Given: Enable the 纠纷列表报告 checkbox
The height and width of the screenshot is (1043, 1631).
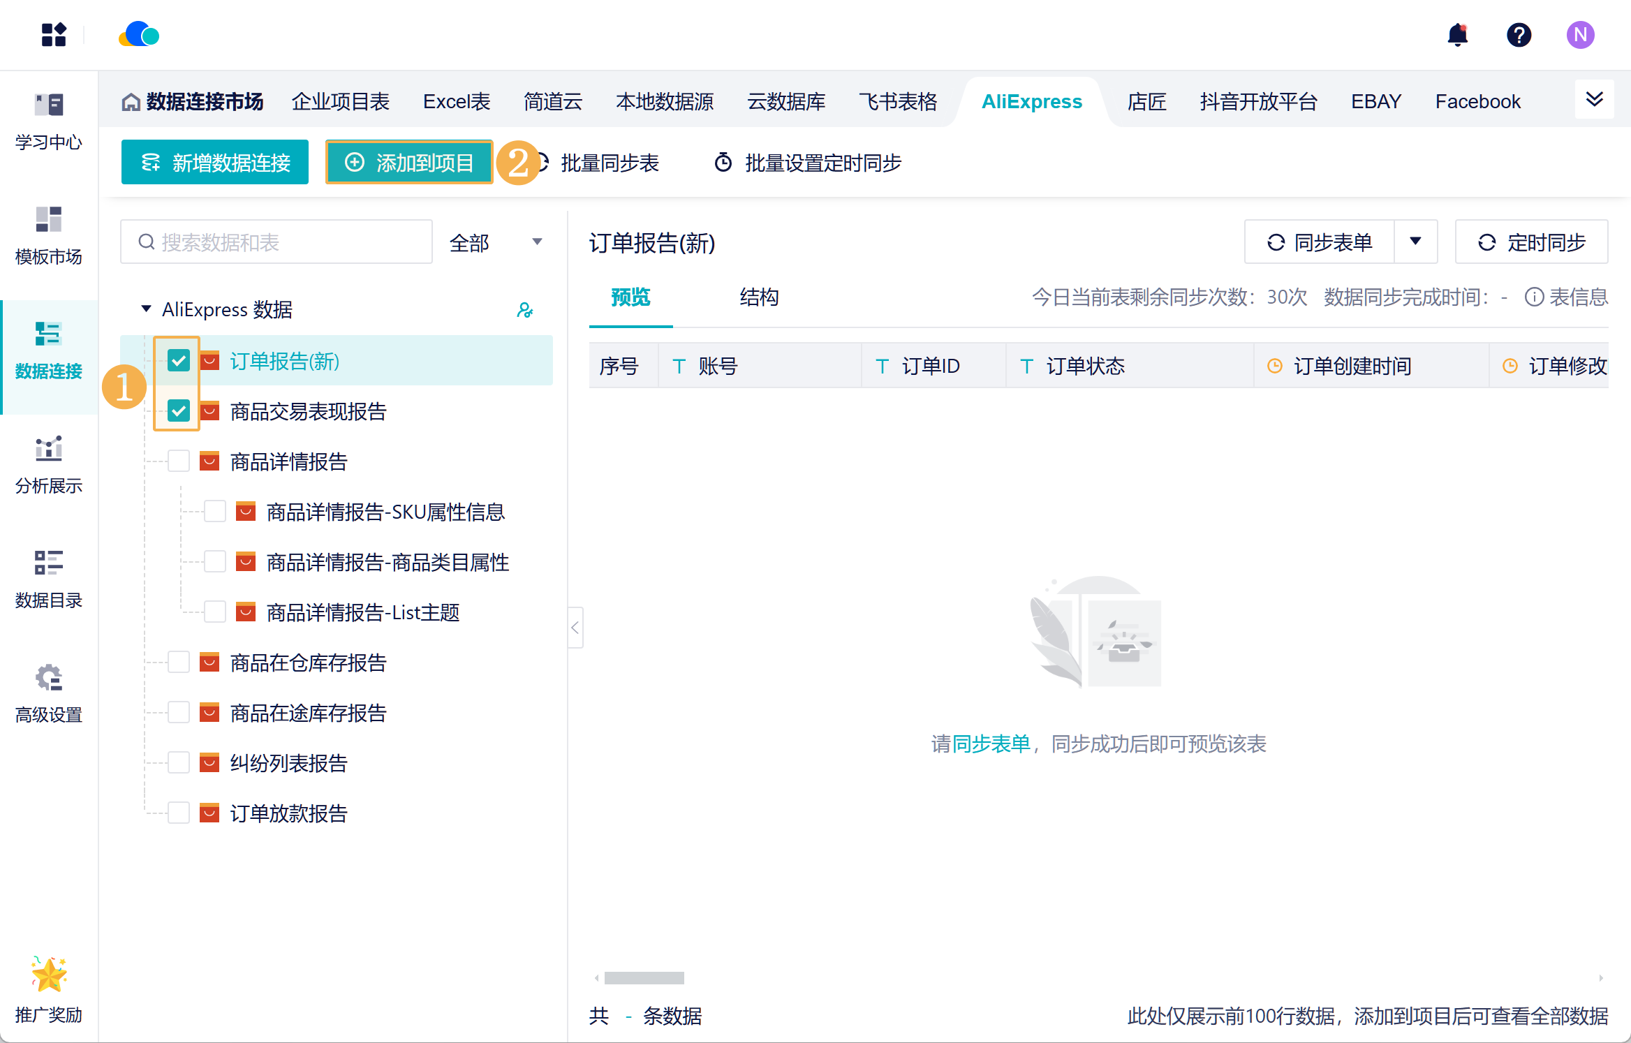Looking at the screenshot, I should pos(179,763).
